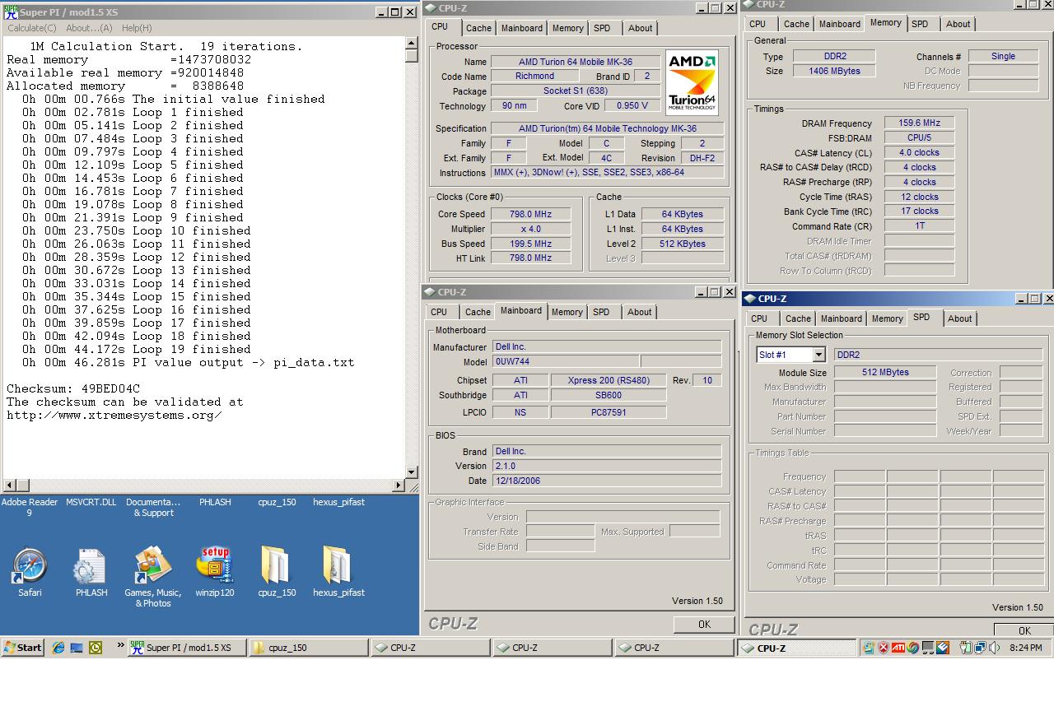Click the volume speaker tray icon
Screen dimensions: 1054x711
[994, 648]
